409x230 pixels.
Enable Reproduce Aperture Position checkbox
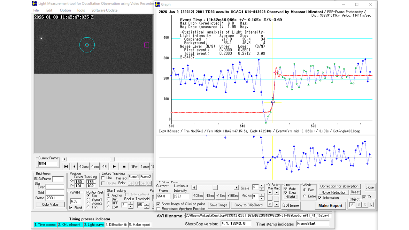coord(159,209)
